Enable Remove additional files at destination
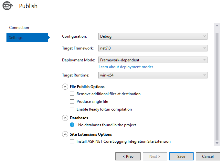Viewport: 223px width, 162px height. [72, 94]
